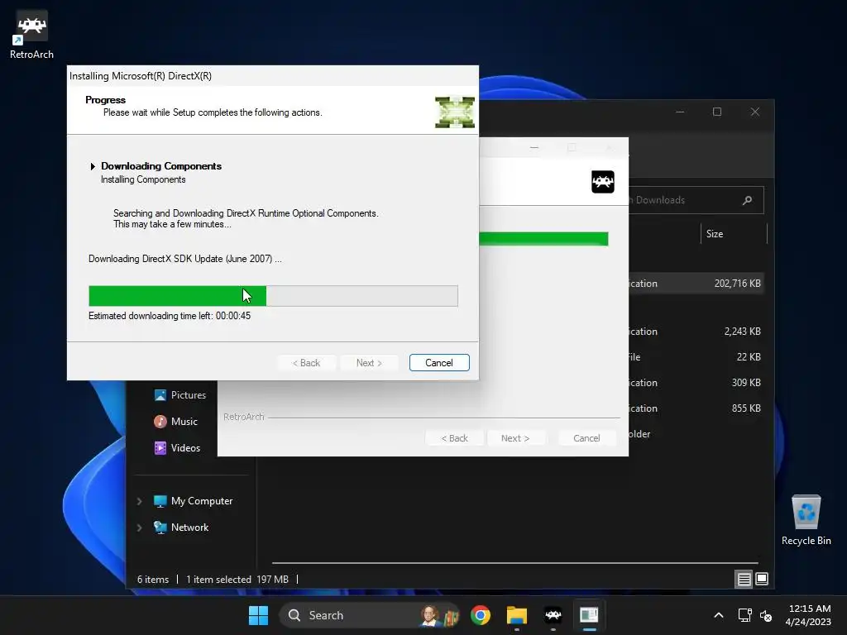847x635 pixels.
Task: Switch to DirectX installer taskbar icon
Action: click(x=589, y=615)
